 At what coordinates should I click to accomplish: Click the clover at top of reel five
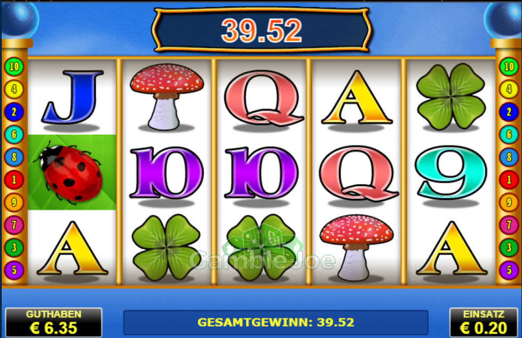click(x=451, y=96)
